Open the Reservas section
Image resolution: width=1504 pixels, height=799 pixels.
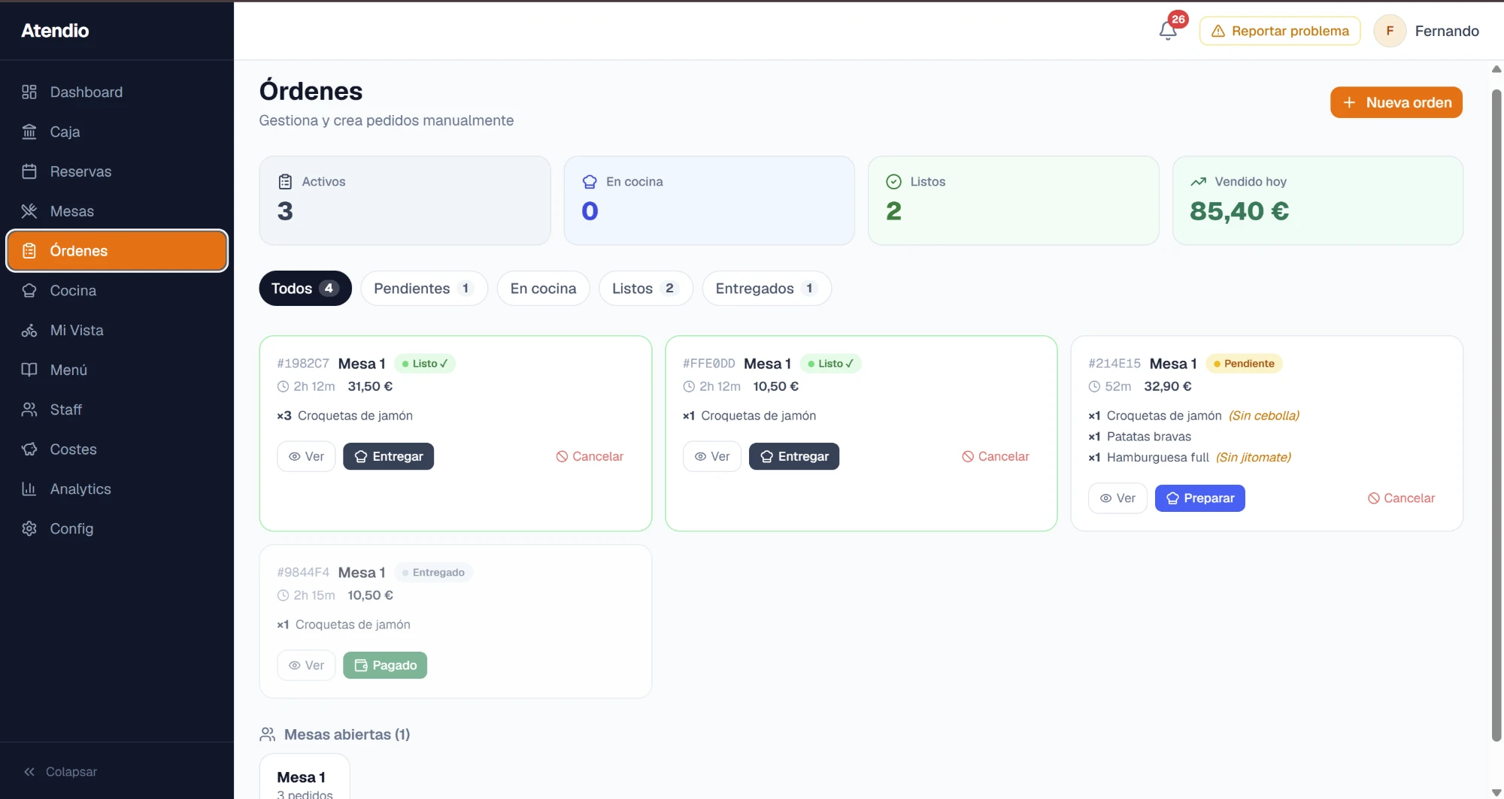click(117, 171)
